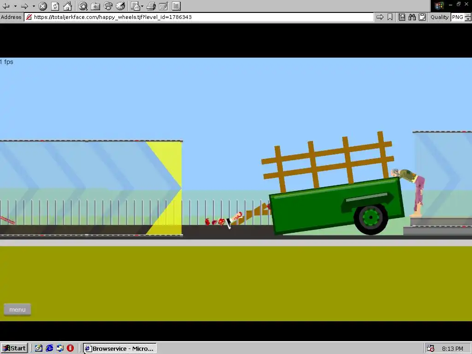
Task: Click the first quick launch notepad icon
Action: coord(39,348)
